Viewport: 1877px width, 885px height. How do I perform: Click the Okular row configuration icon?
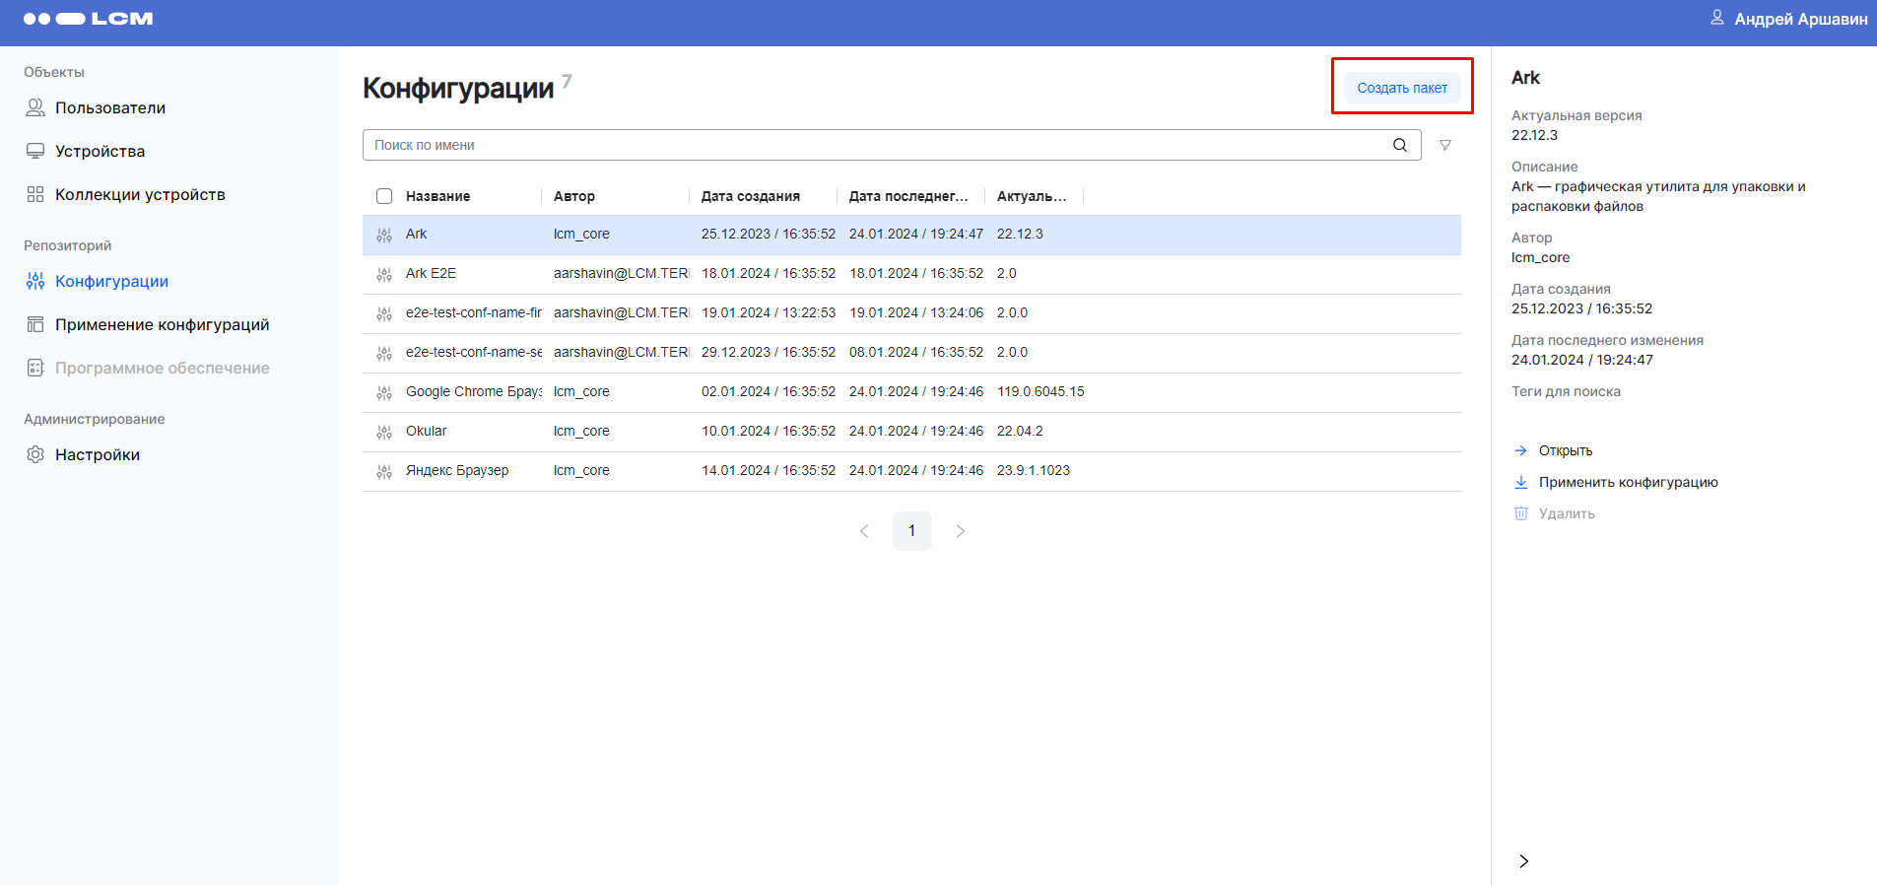pos(384,432)
